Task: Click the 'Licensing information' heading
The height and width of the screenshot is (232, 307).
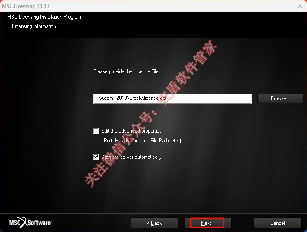Action: pos(34,26)
